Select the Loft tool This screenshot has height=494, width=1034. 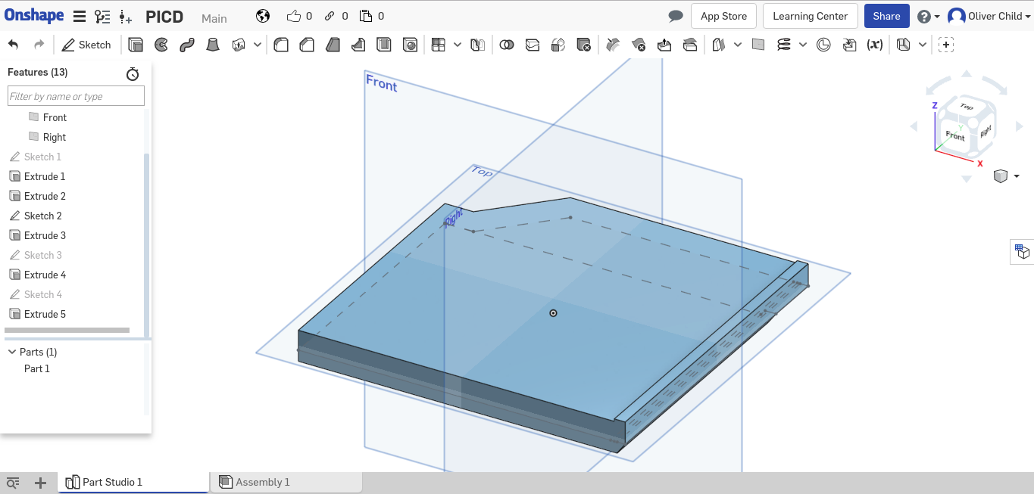(212, 45)
